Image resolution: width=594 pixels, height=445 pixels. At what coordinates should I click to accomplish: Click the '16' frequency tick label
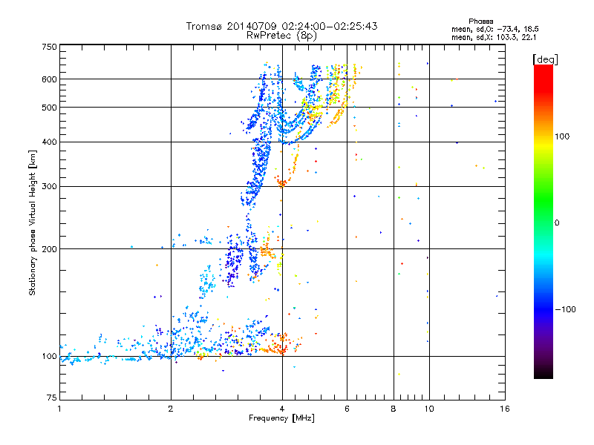coord(505,409)
